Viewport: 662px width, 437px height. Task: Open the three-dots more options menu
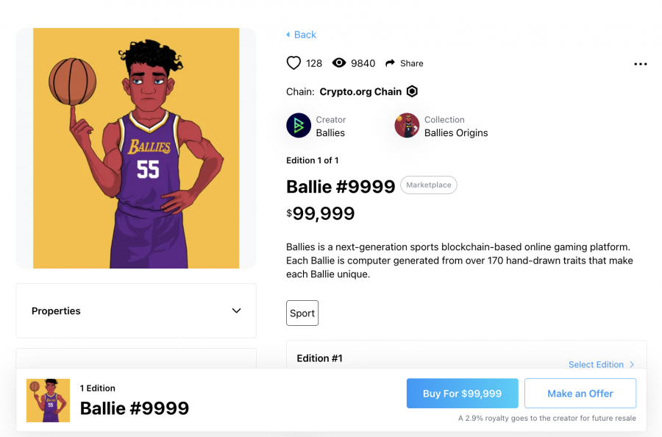[x=640, y=64]
